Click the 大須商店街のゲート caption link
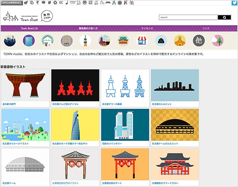The width and height of the screenshot is (238, 187). pyautogui.click(x=112, y=183)
